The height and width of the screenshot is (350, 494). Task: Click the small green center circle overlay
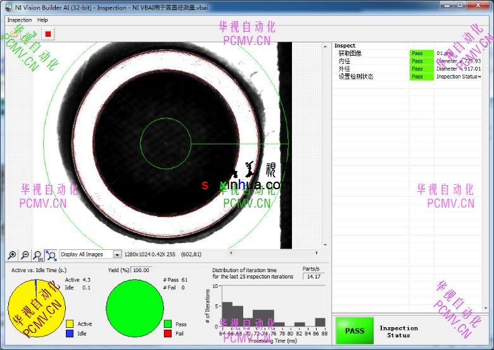point(166,144)
